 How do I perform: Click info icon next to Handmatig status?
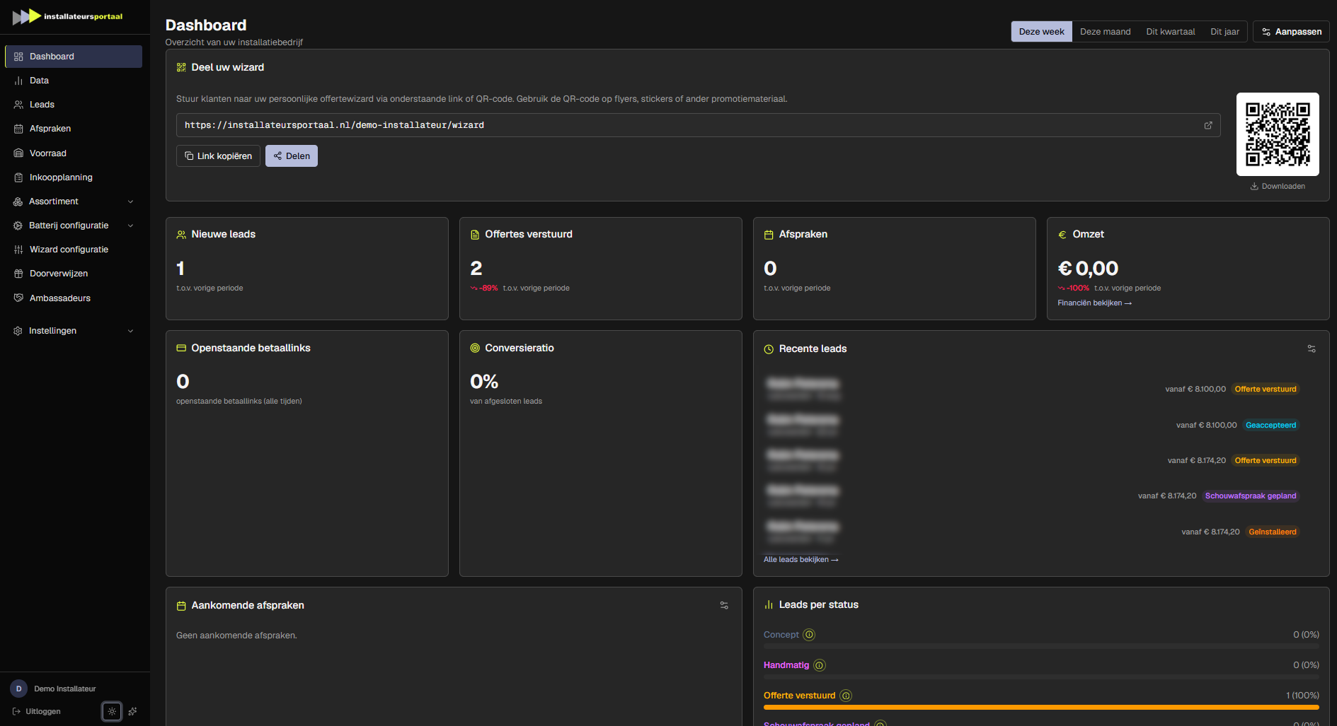820,665
